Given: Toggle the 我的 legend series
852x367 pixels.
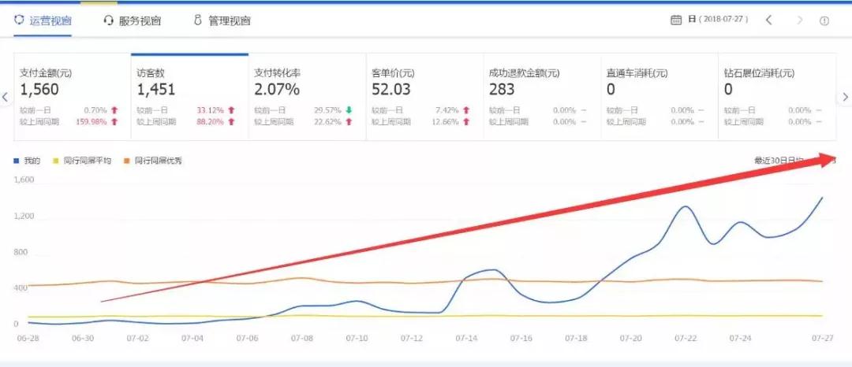Looking at the screenshot, I should point(28,161).
